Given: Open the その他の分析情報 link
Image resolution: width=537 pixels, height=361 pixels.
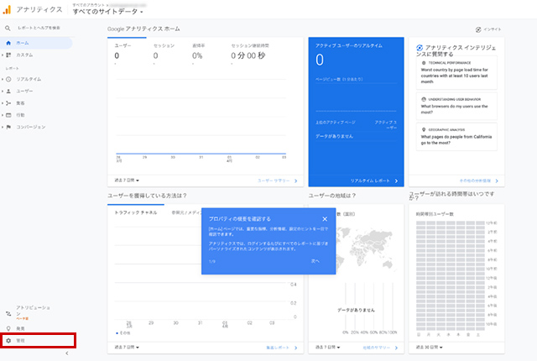Looking at the screenshot, I should (475, 180).
